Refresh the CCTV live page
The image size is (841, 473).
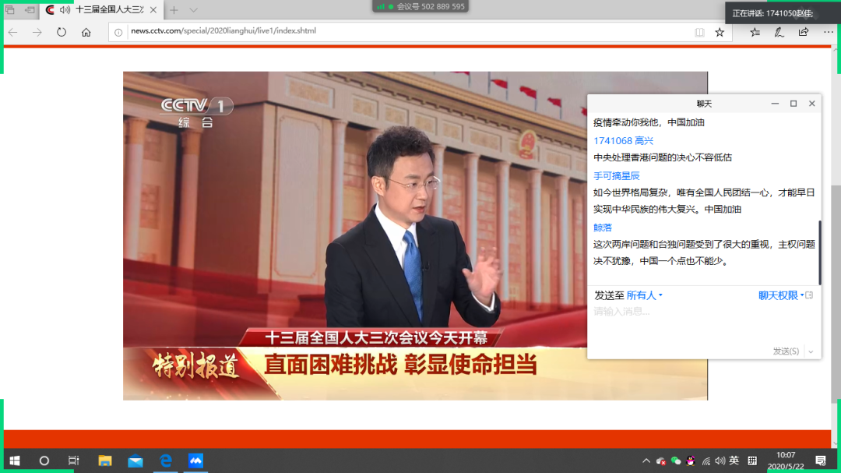tap(62, 32)
